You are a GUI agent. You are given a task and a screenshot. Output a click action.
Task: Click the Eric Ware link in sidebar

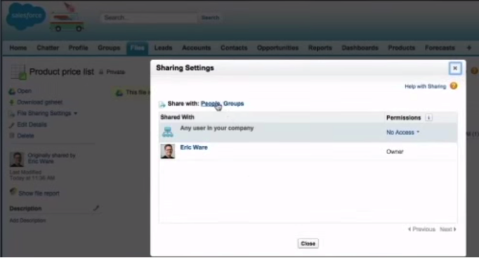41,161
